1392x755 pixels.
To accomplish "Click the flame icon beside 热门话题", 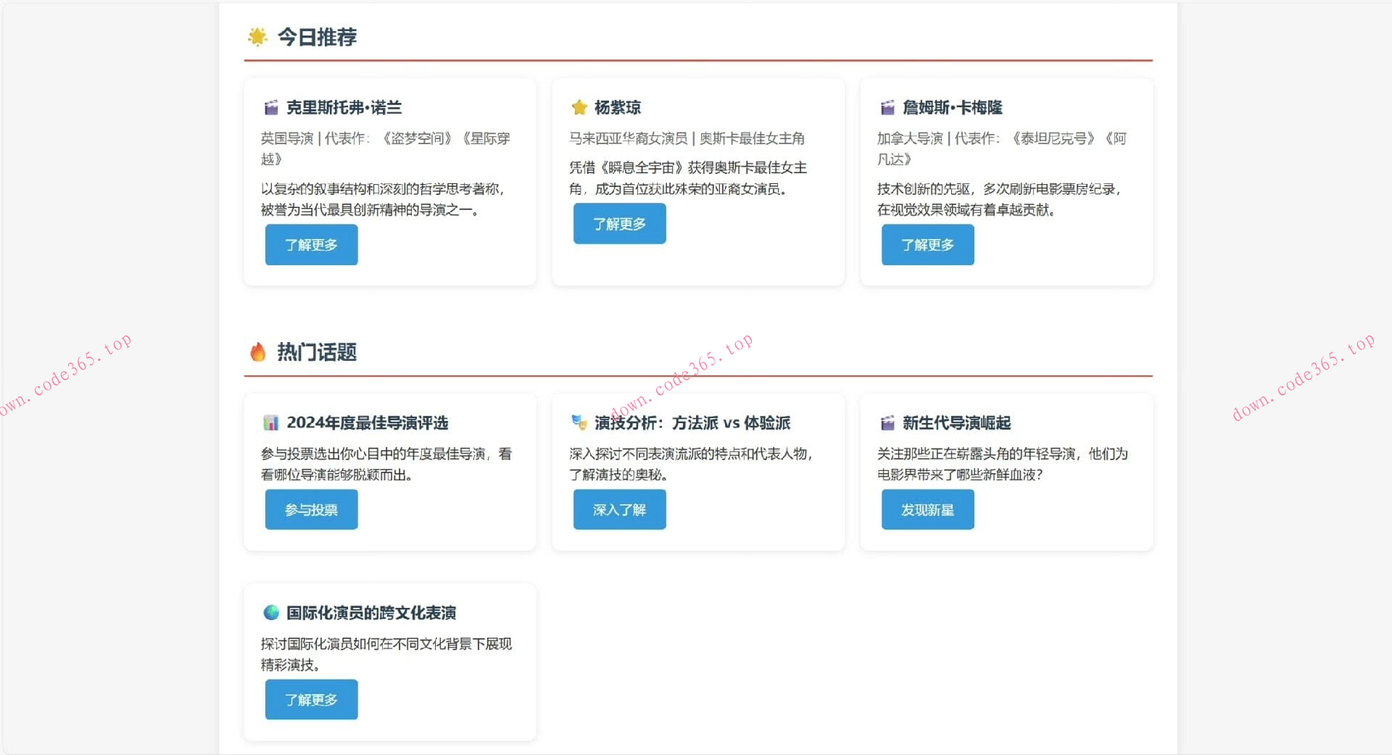I will [x=257, y=353].
